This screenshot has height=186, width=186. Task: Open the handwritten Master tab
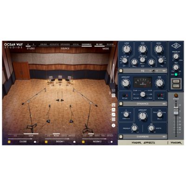176,143
